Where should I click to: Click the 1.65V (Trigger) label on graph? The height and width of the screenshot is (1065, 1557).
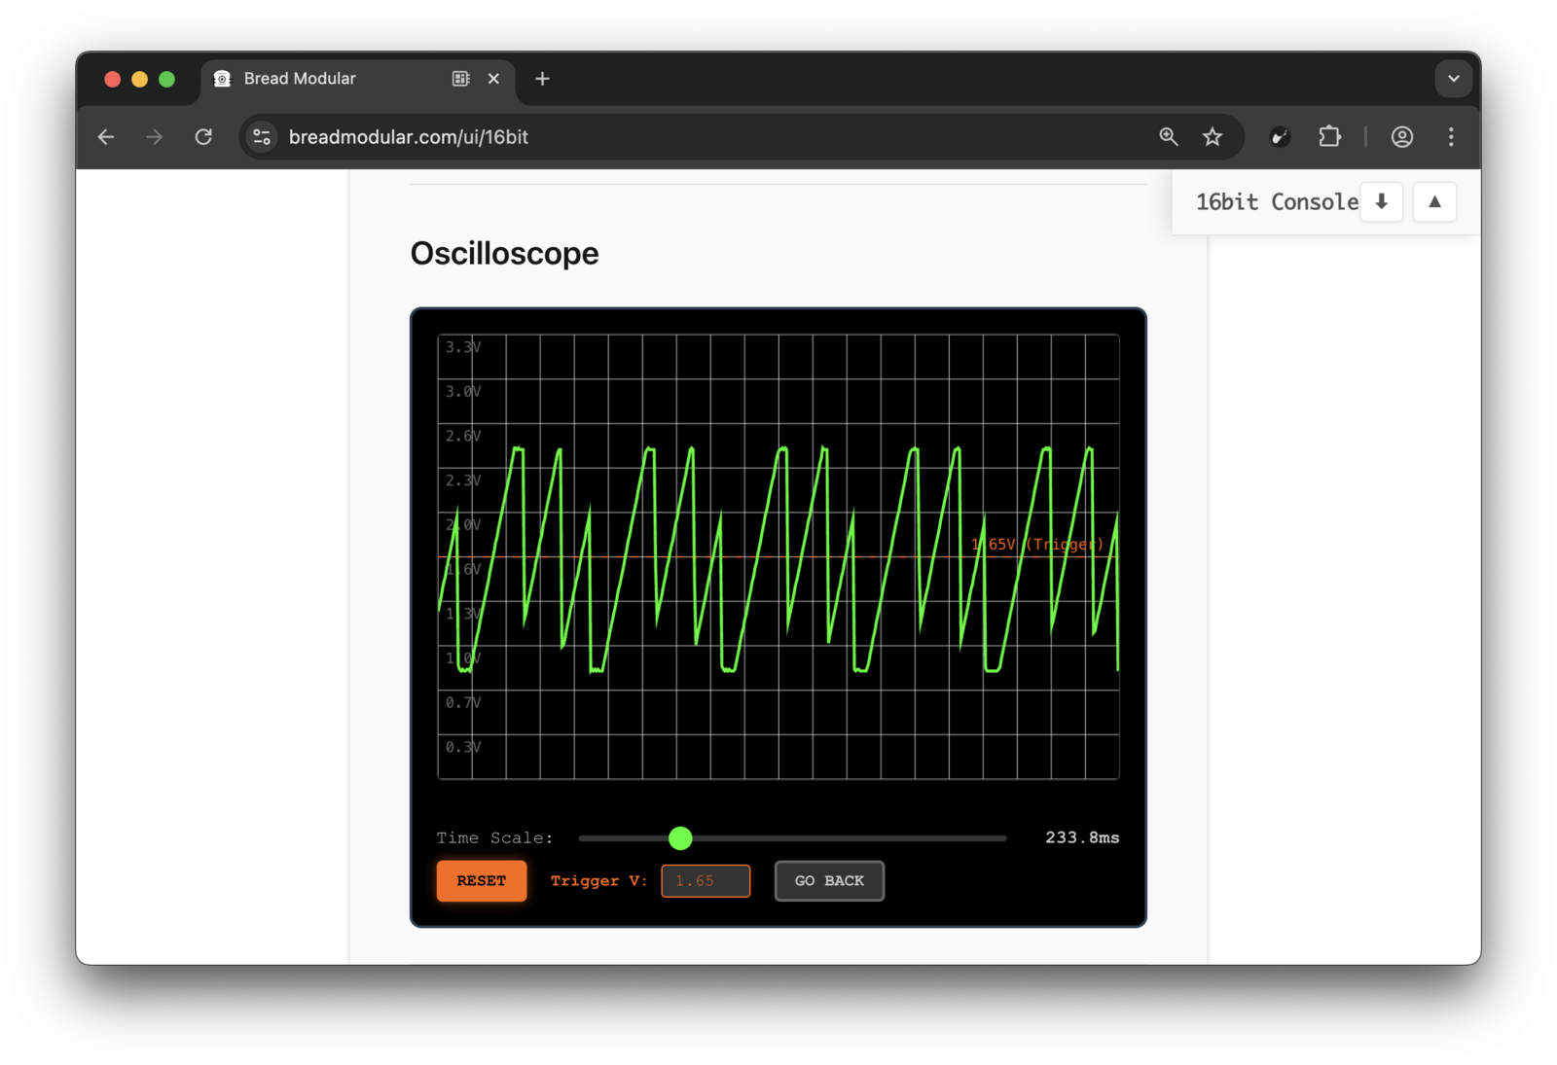tap(1037, 545)
